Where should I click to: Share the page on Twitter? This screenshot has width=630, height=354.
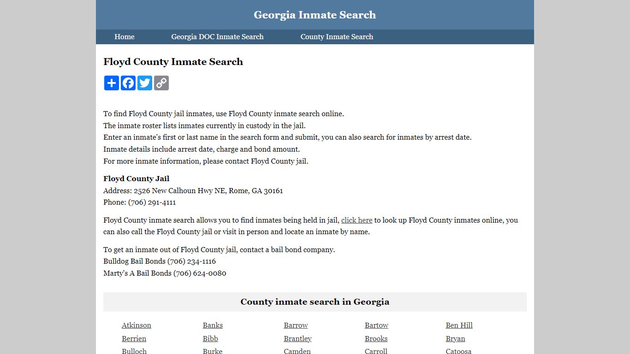click(144, 83)
